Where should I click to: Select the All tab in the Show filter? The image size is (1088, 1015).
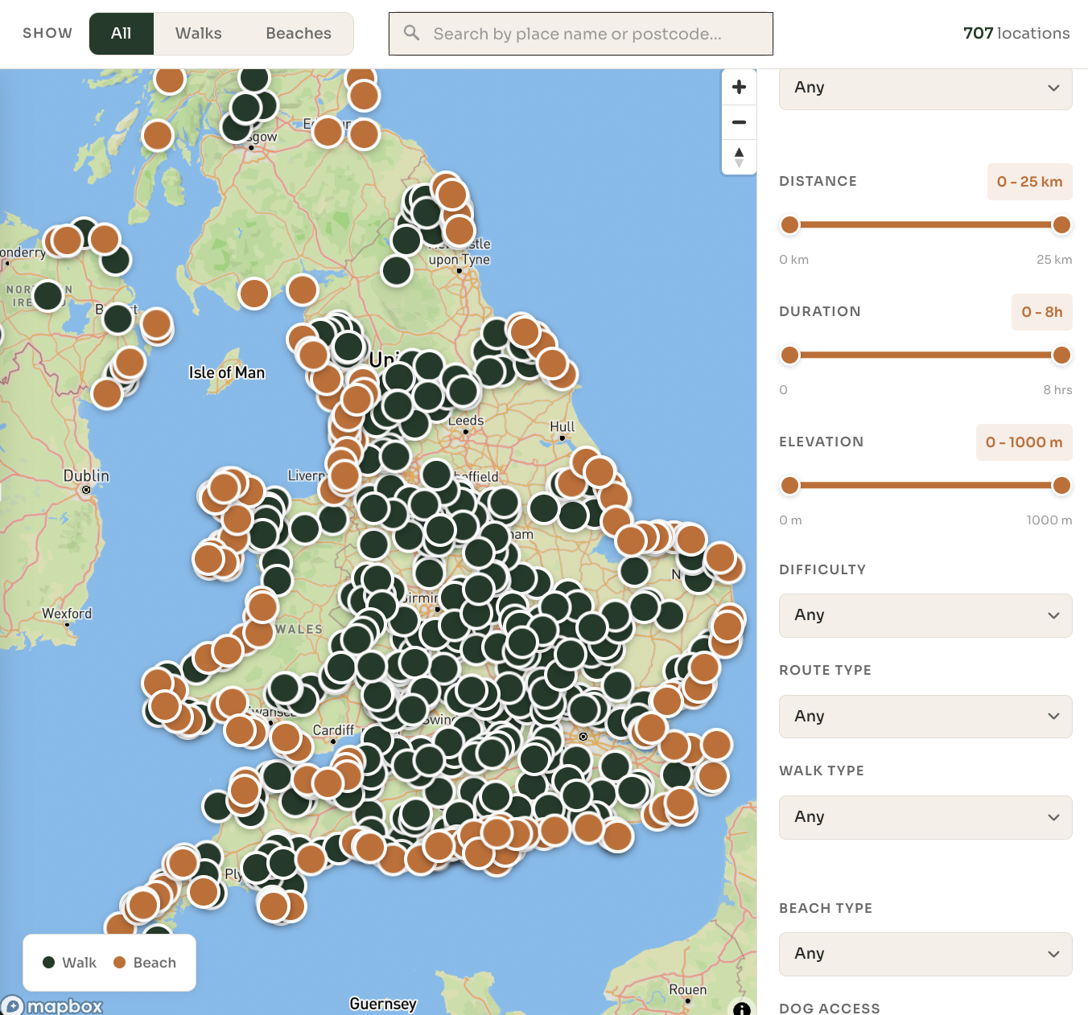[x=121, y=33]
